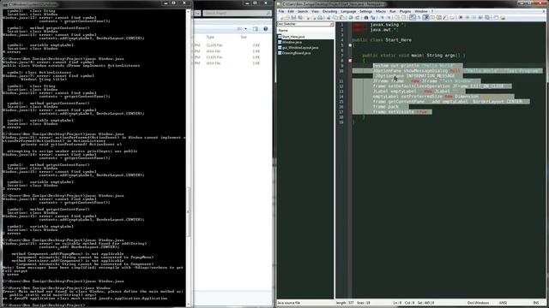This screenshot has width=549, height=308.
Task: Click the Close All toolbar icon
Action: [314, 17]
